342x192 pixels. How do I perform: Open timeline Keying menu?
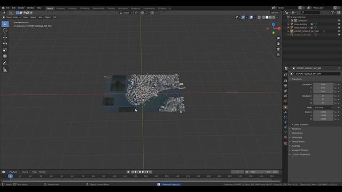[x=26, y=172]
